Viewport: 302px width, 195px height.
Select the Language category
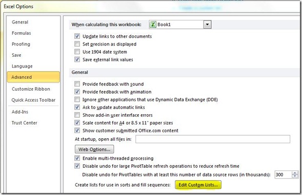click(22, 66)
